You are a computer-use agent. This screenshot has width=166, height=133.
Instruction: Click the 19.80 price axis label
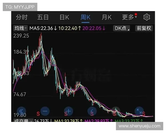click(20, 115)
